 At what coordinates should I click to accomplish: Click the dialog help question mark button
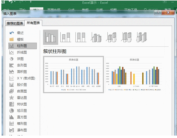point(158,13)
